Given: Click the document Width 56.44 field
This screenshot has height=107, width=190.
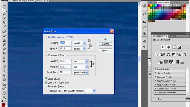Looking at the screenshot, I should (x=65, y=61).
